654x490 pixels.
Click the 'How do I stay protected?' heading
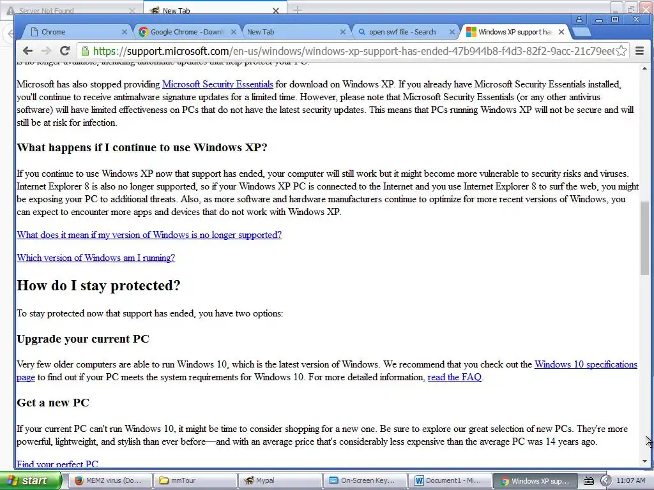[x=98, y=285]
